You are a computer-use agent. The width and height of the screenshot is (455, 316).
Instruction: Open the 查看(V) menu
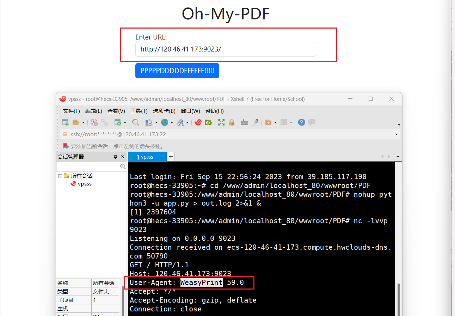[116, 111]
